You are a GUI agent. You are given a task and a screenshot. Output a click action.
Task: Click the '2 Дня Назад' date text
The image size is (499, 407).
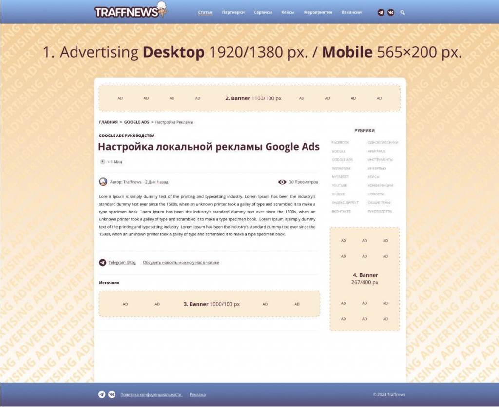pos(156,182)
